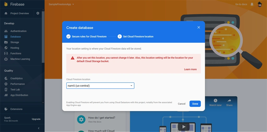This screenshot has width=267, height=132.
Task: Click Spark Free $0/month plan label
Action: click(x=11, y=119)
